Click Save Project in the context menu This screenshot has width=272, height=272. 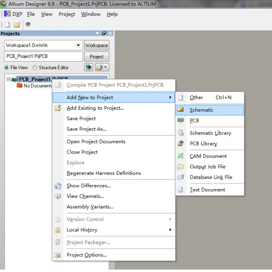(x=114, y=118)
